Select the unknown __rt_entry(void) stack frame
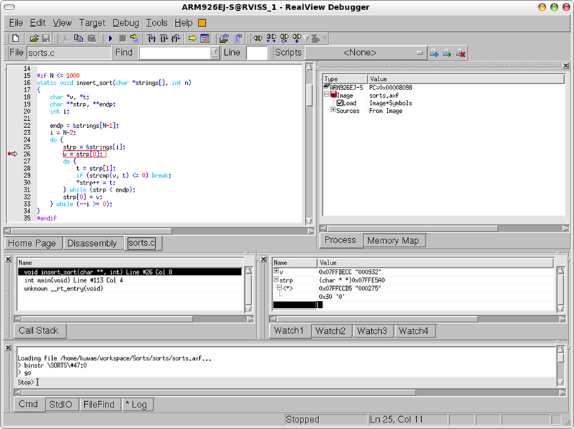 pyautogui.click(x=130, y=289)
